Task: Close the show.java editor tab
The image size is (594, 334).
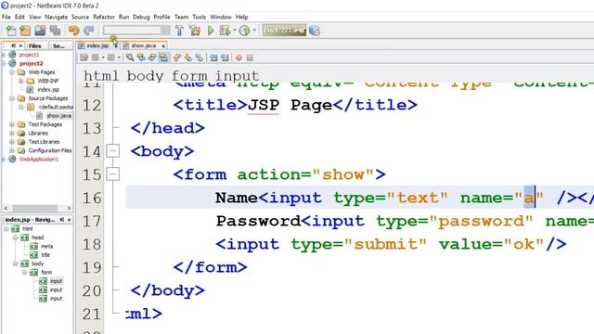Action: pos(163,45)
